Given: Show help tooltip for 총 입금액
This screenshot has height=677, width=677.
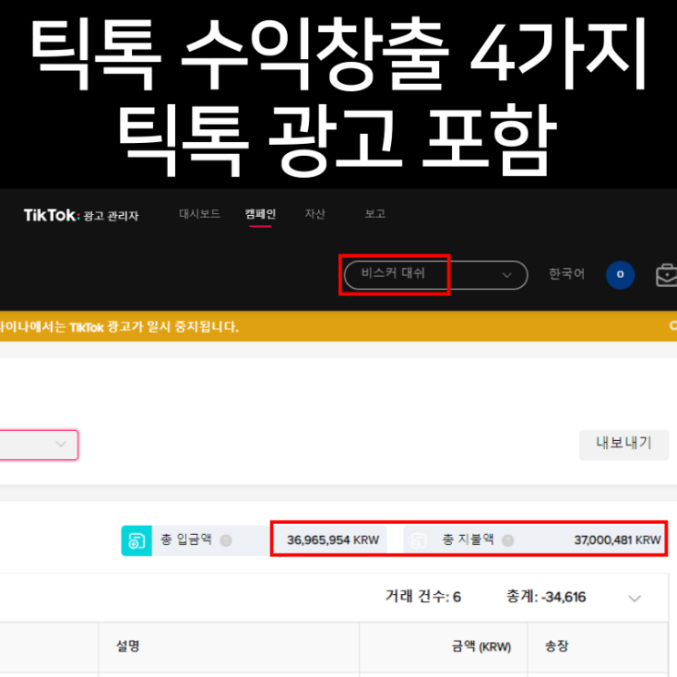Looking at the screenshot, I should point(225,540).
